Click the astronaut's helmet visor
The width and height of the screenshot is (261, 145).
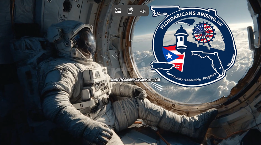coord(84,42)
